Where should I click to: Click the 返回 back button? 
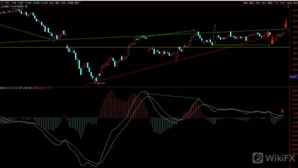pyautogui.click(x=295, y=3)
